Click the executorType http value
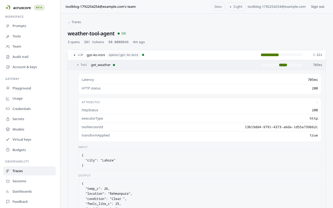Viewport: 333px width, 208px height. point(314,119)
